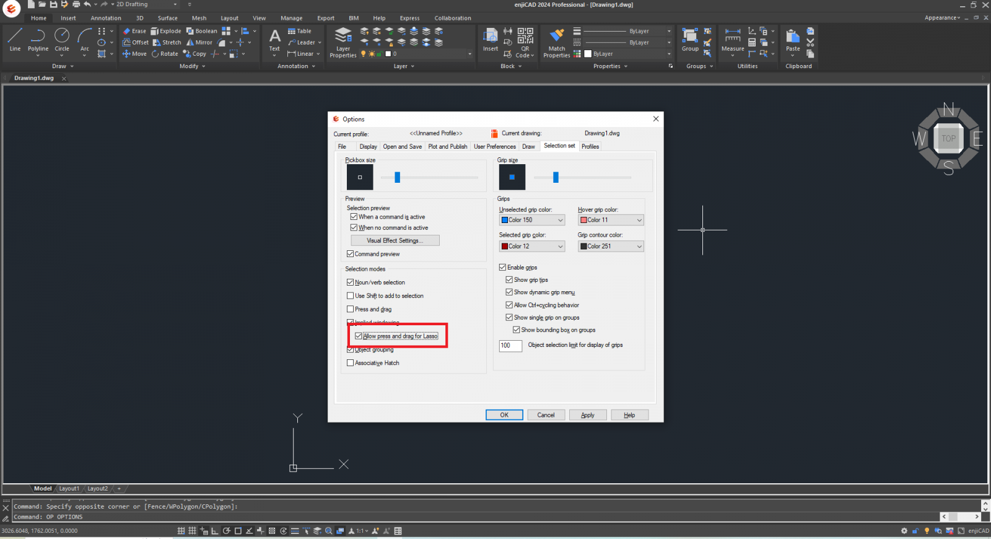
Task: Click Cancel in Options dialog
Action: (546, 415)
